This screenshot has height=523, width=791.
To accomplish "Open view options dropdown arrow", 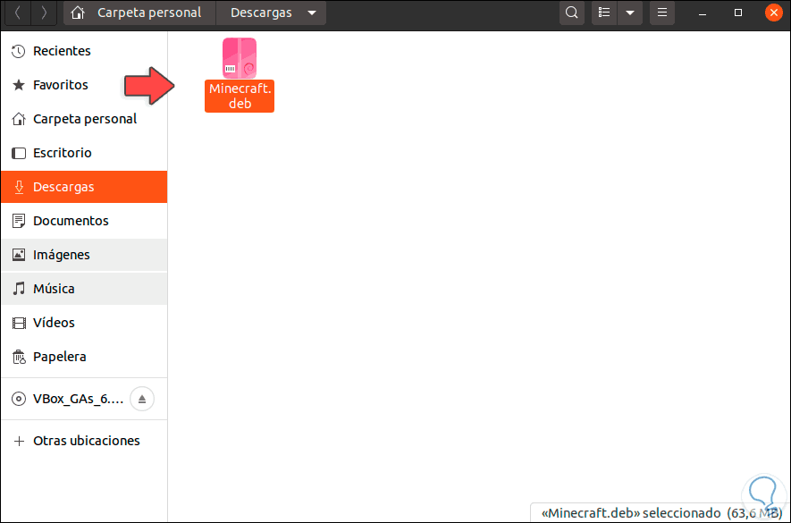I will 630,13.
